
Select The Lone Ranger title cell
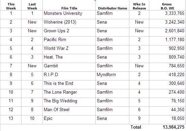click(69, 93)
